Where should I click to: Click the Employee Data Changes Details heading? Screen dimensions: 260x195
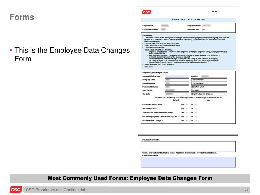pos(155,73)
